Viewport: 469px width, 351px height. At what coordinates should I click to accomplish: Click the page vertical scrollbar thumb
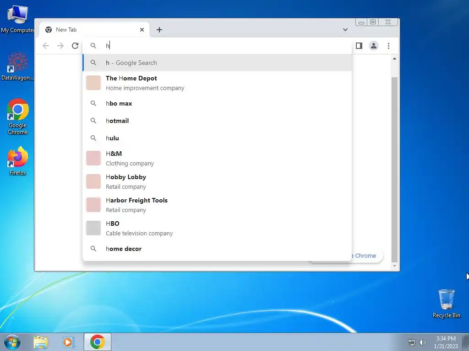coord(394,170)
